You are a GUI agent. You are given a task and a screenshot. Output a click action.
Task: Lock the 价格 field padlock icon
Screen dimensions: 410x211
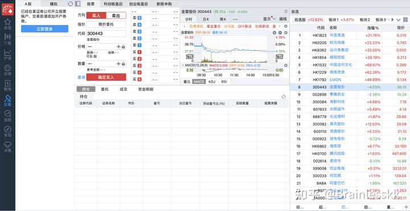tap(124, 47)
